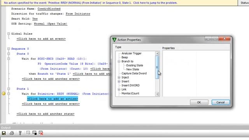Collapse the Wait for SCSI-SBC3 event
The height and width of the screenshot is (140, 249).
coord(9,59)
